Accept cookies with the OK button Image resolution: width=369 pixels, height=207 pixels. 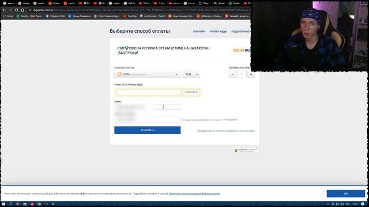(346, 194)
